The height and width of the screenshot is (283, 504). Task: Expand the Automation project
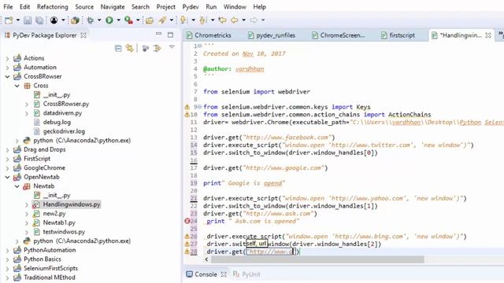click(7, 68)
